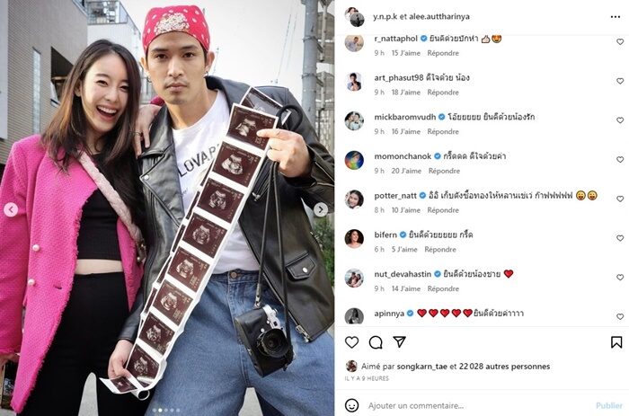Click Répondre under mickbaromvudh's comment
Image resolution: width=629 pixels, height=416 pixels.
pyautogui.click(x=443, y=131)
